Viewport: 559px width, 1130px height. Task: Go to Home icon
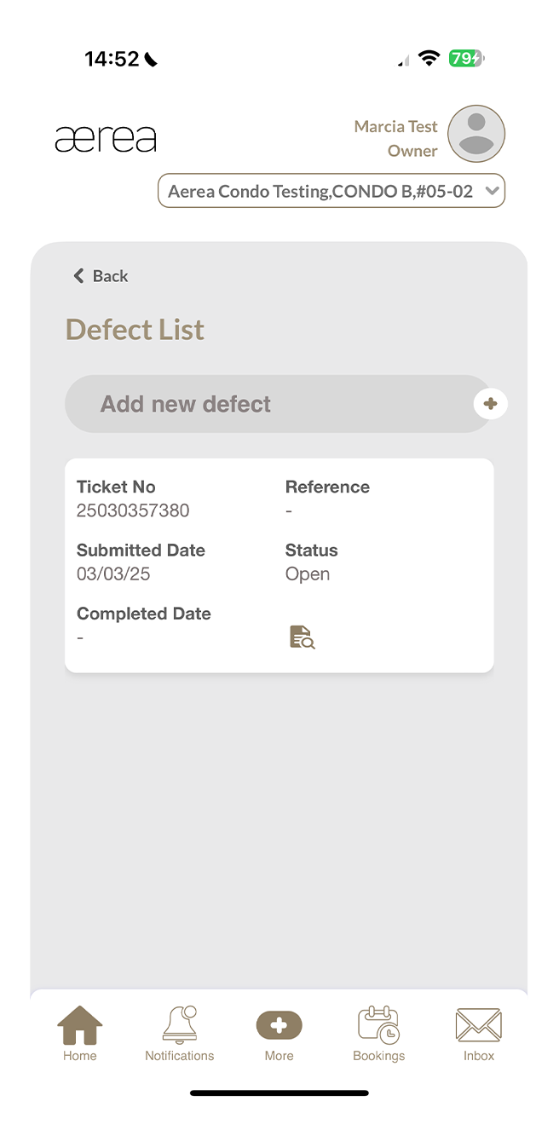coord(80,1025)
